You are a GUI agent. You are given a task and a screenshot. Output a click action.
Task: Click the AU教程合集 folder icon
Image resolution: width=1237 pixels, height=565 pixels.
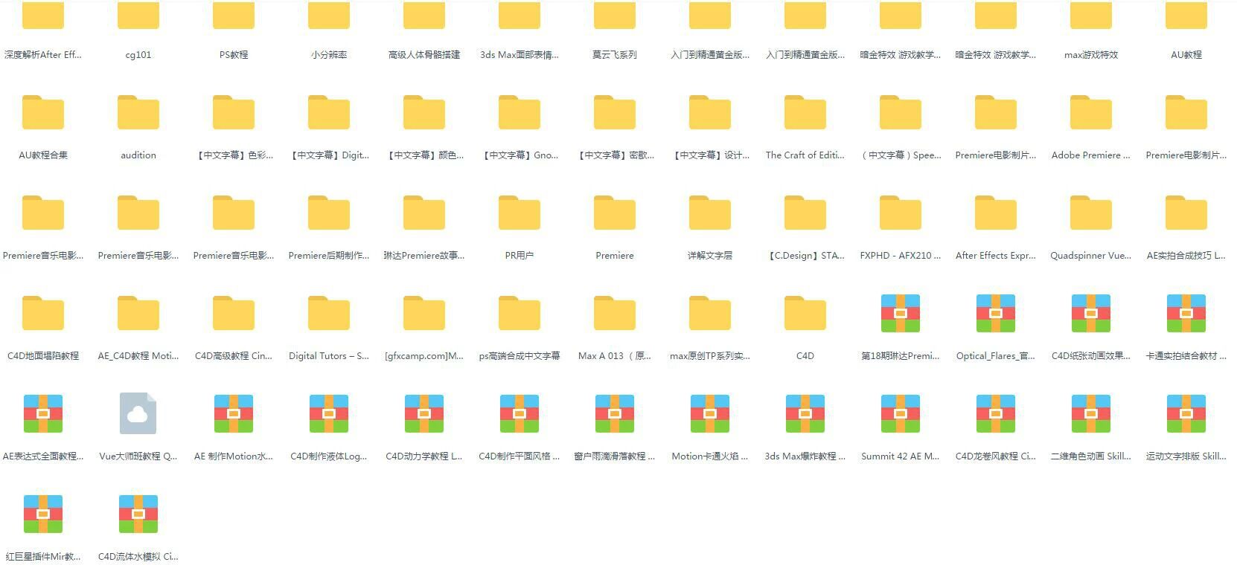[43, 112]
